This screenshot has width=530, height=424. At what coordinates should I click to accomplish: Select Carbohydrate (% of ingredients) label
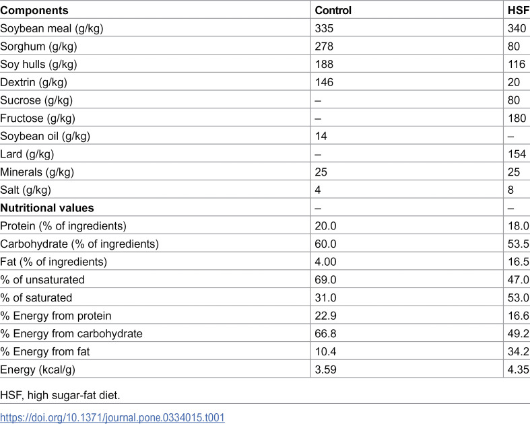79,244
